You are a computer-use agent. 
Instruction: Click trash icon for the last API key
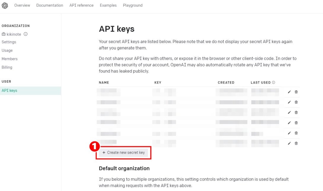click(296, 143)
